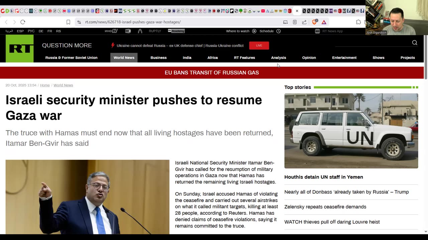428x240 pixels.
Task: Open the RUPTLY link in top bar
Action: [155, 31]
